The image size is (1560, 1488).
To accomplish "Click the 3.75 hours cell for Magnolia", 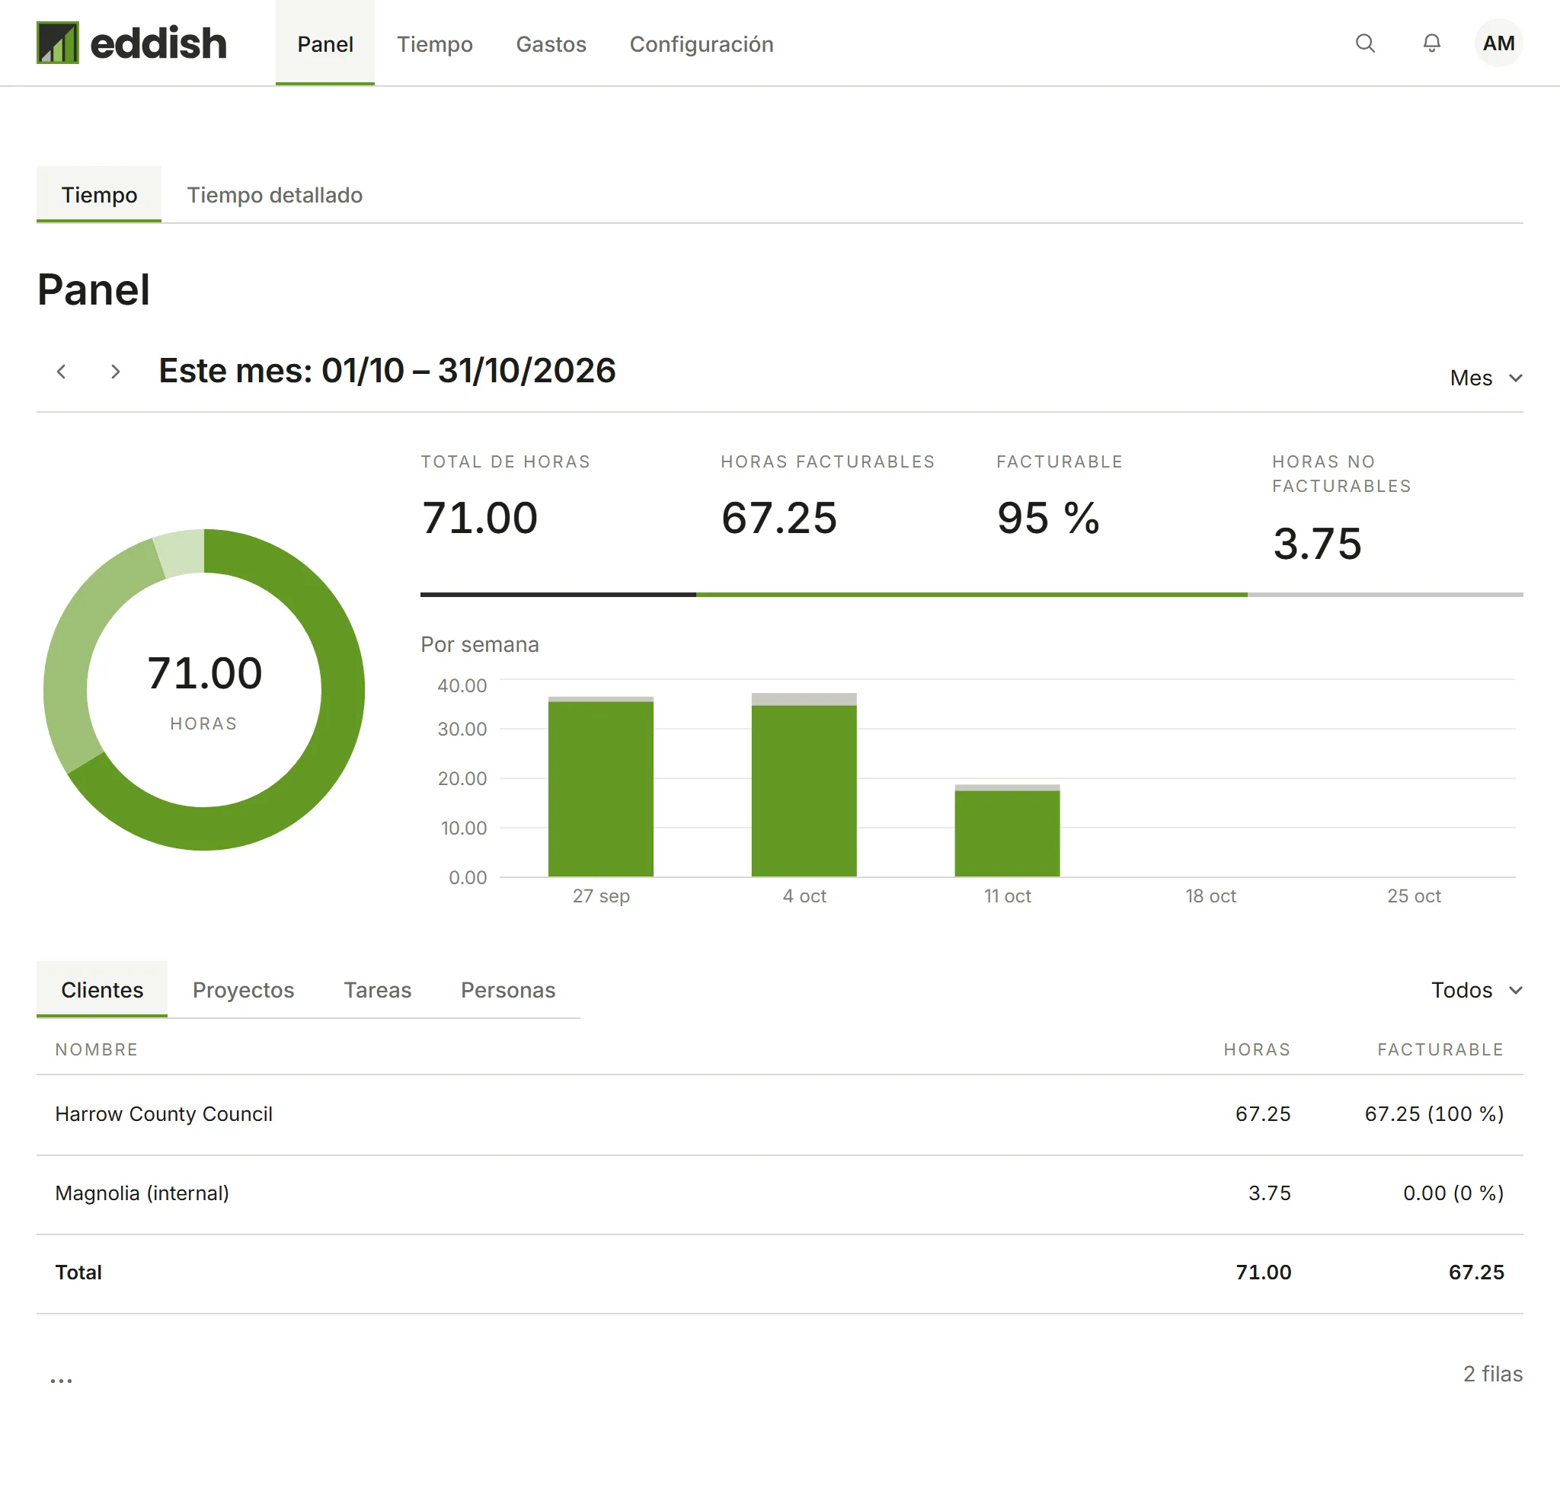I will [1270, 1193].
